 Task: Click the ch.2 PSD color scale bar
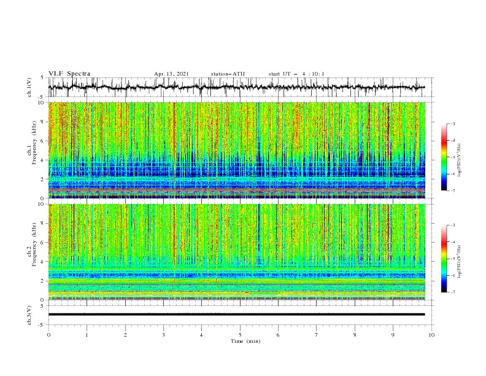tap(444, 259)
